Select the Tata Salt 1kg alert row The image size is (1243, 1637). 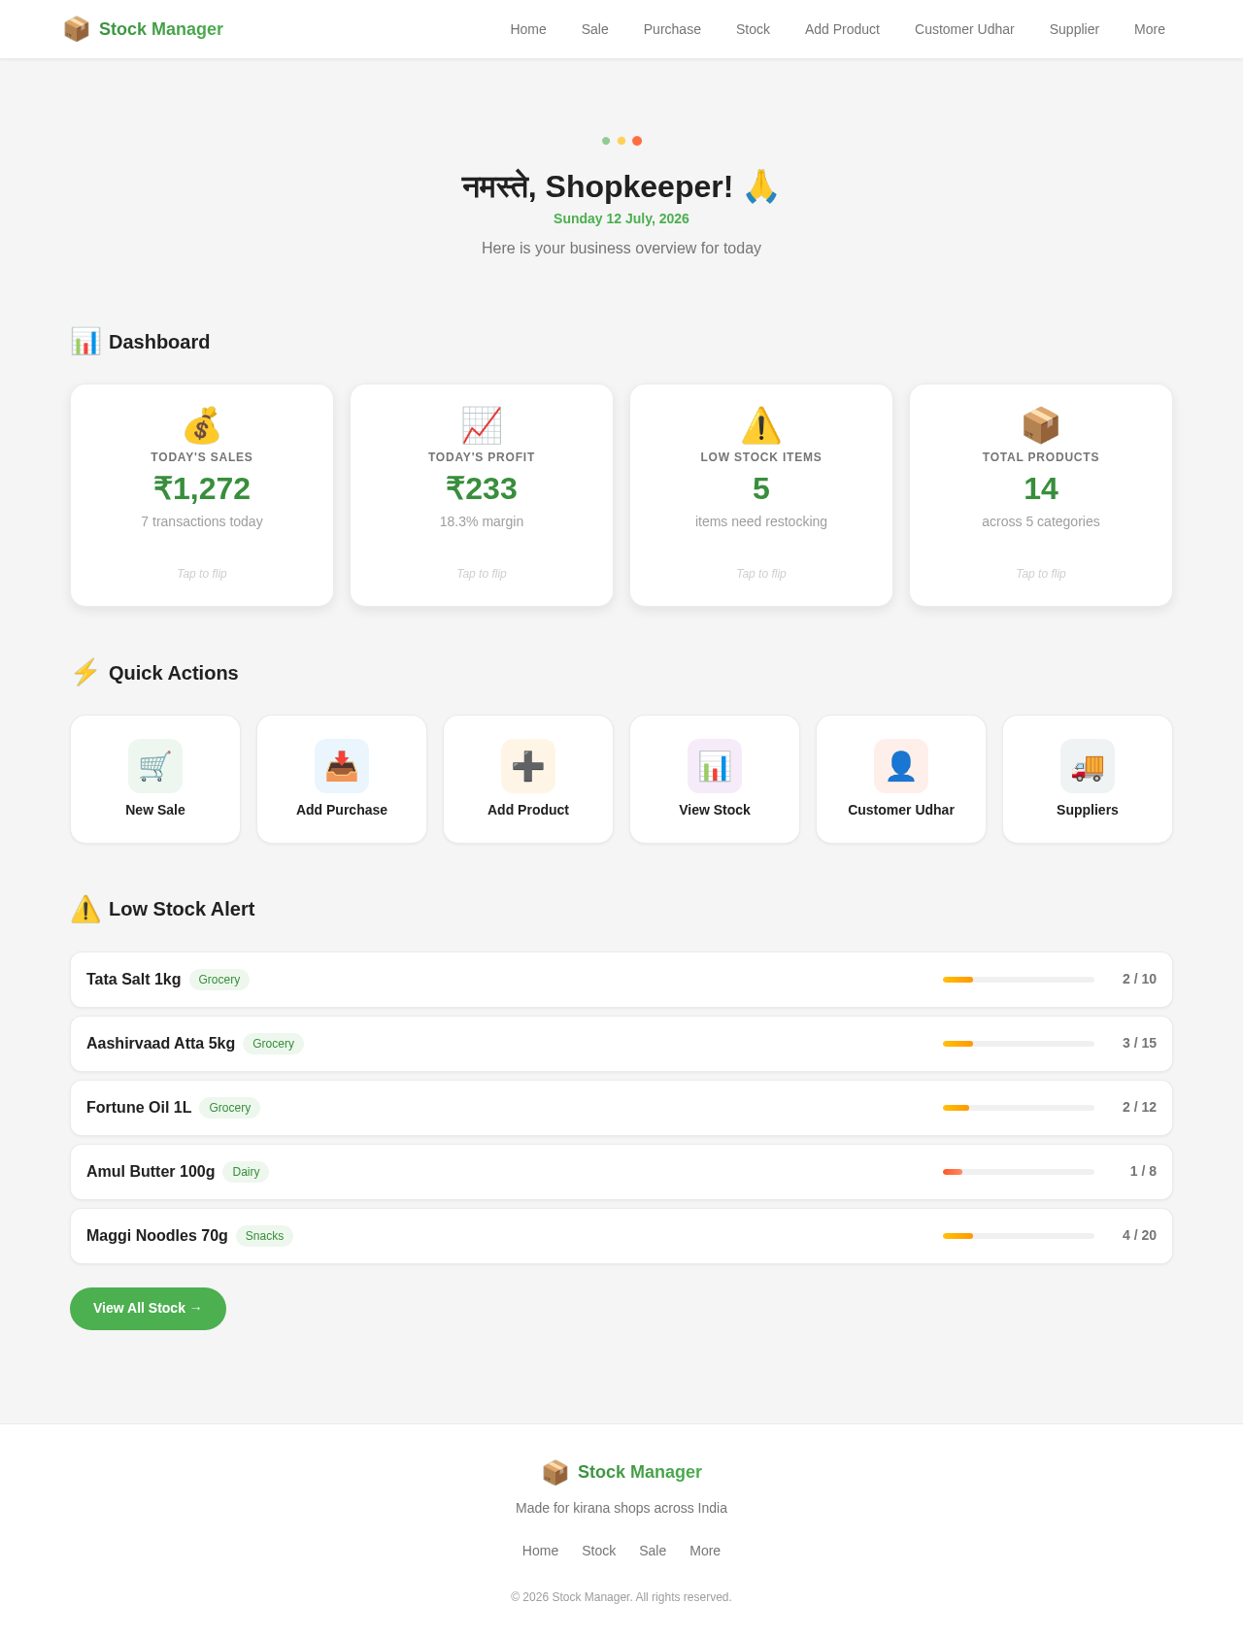pyautogui.click(x=621, y=980)
